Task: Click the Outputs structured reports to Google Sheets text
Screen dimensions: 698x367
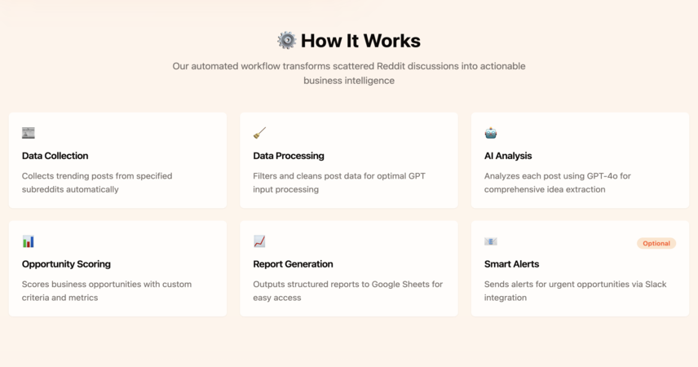Action: [347, 291]
